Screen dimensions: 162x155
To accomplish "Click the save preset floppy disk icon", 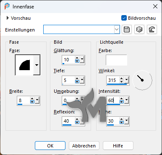I will (127, 29).
